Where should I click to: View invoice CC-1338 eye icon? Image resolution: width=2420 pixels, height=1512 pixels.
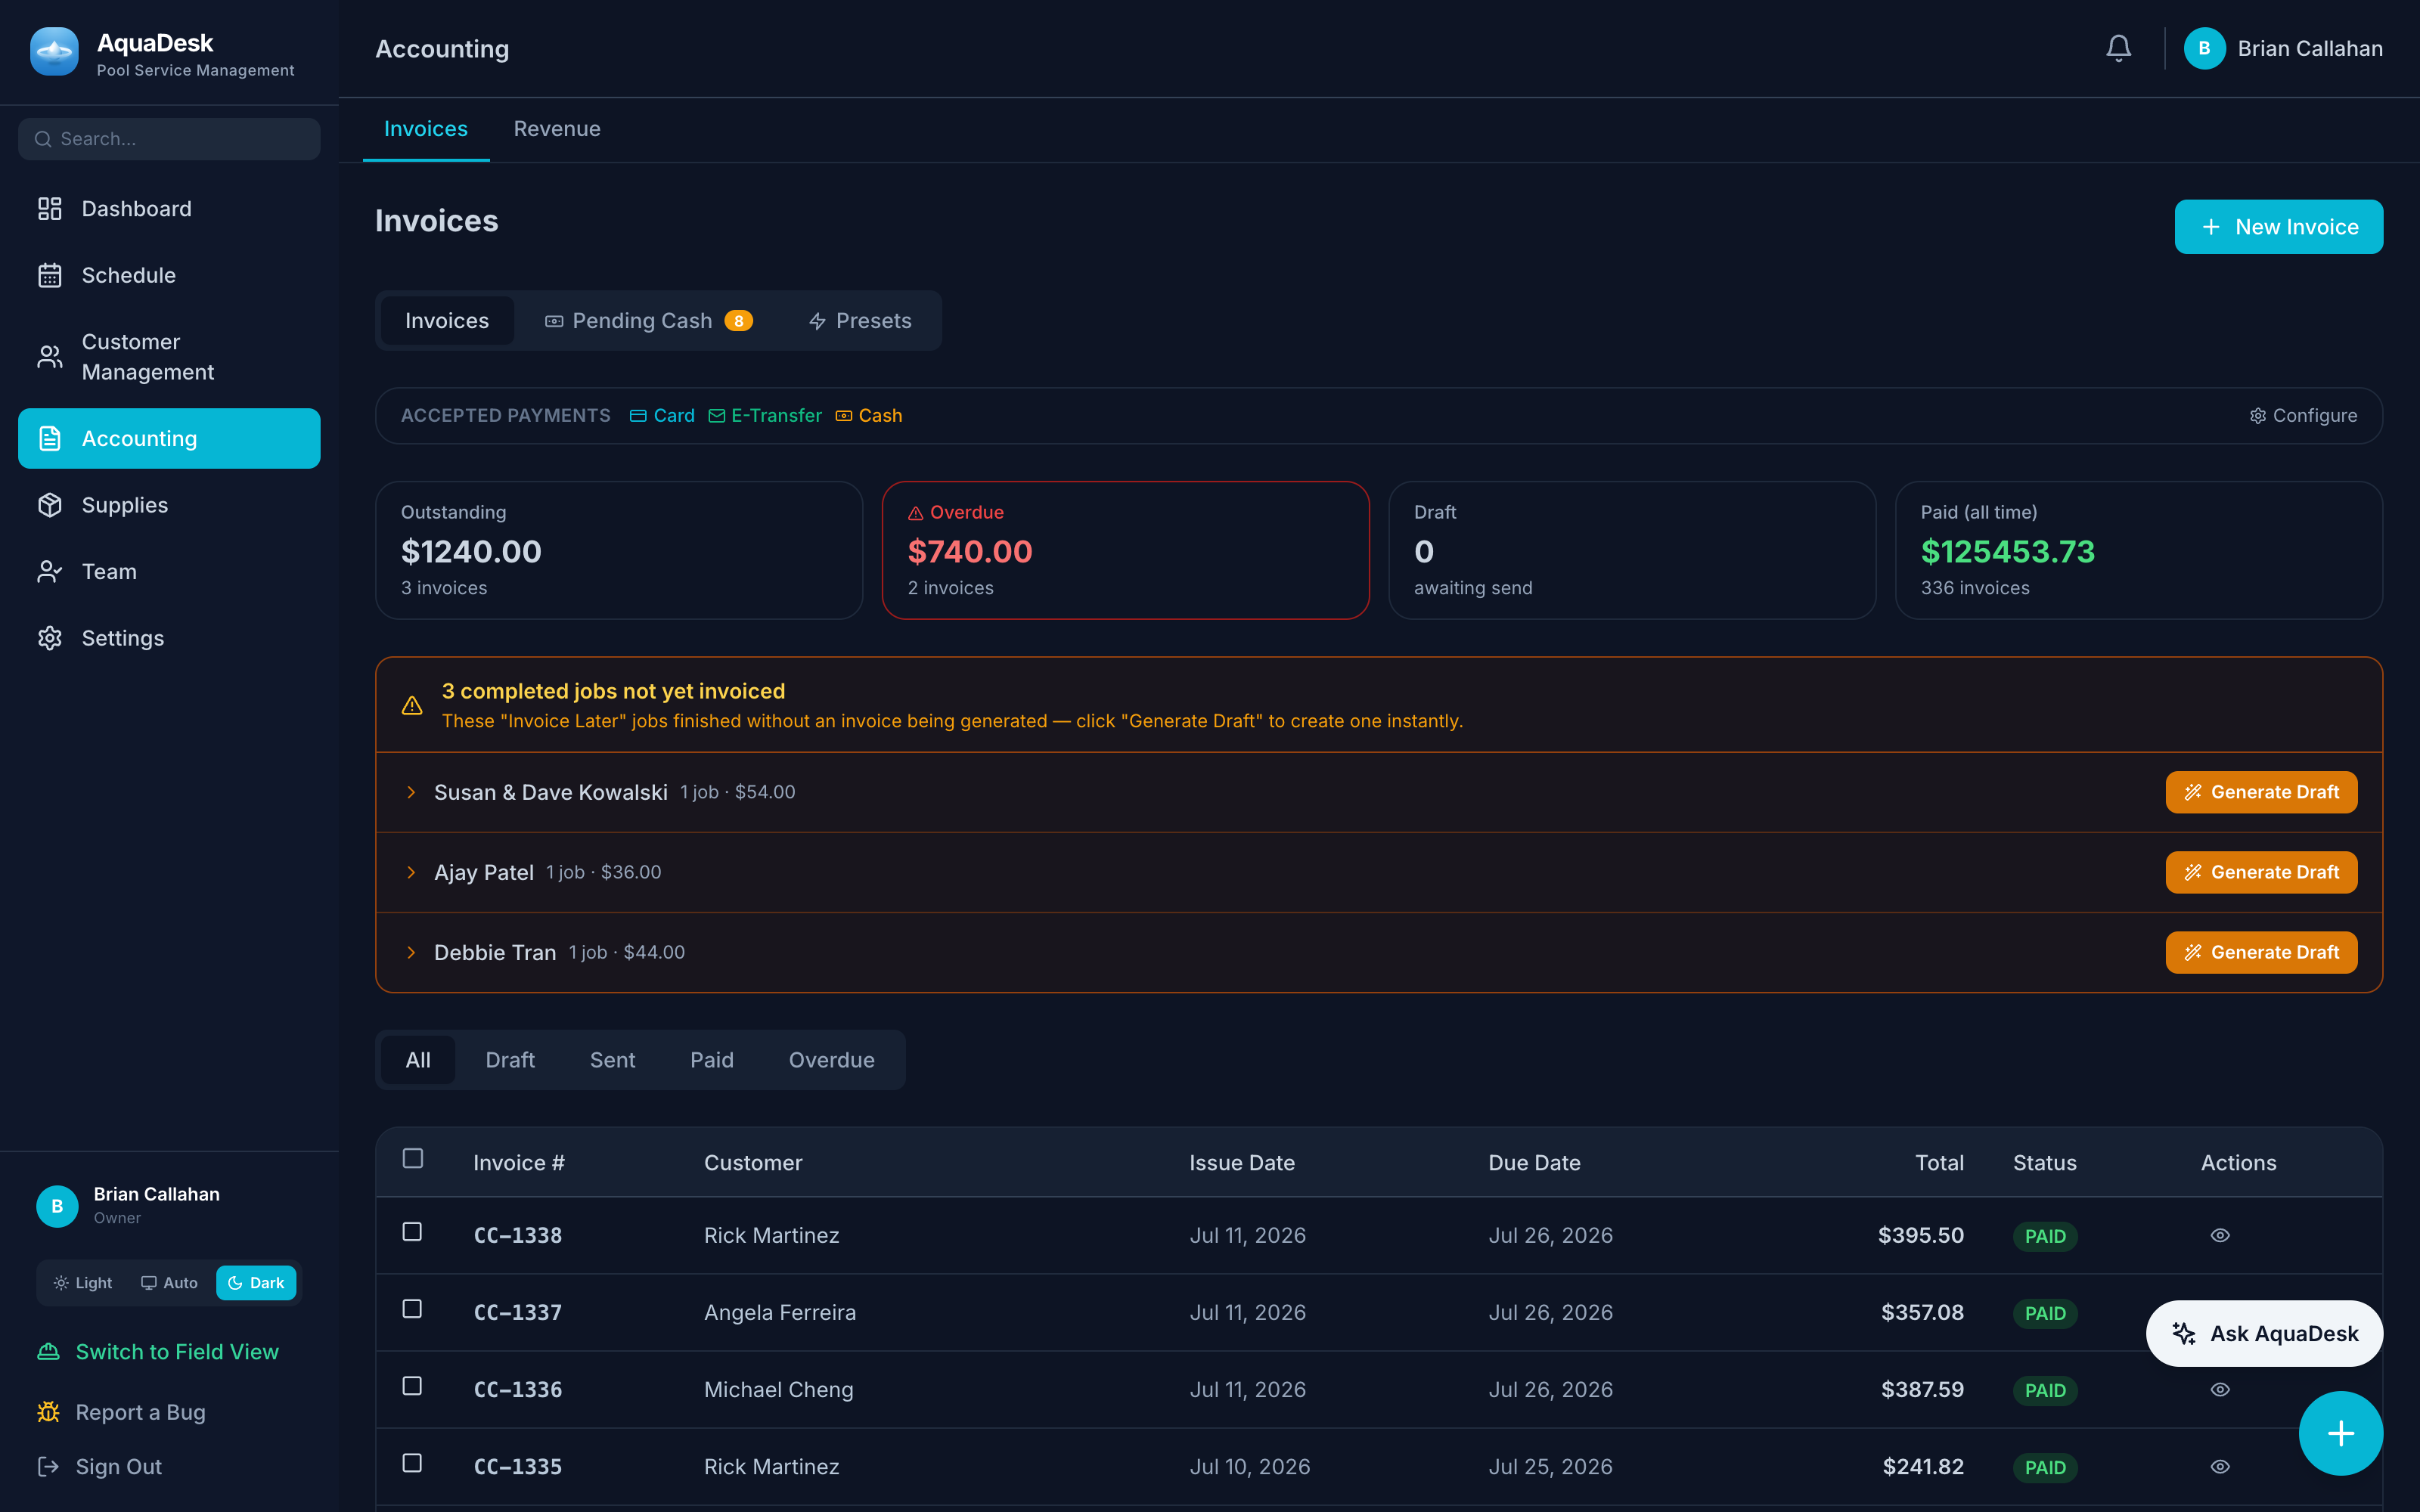click(2220, 1235)
